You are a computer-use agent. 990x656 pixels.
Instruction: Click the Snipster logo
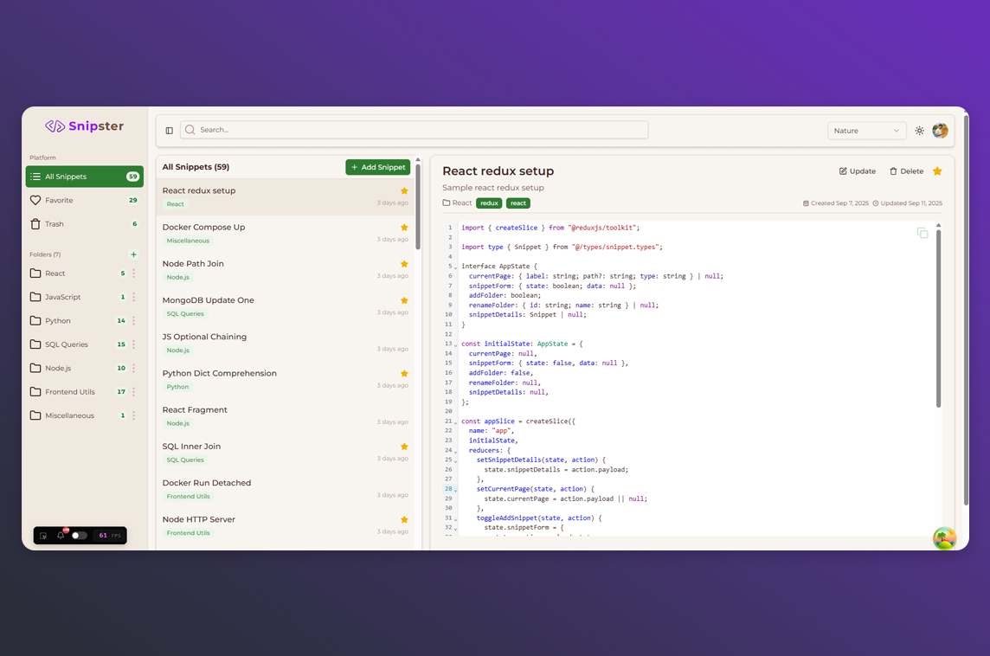click(85, 126)
